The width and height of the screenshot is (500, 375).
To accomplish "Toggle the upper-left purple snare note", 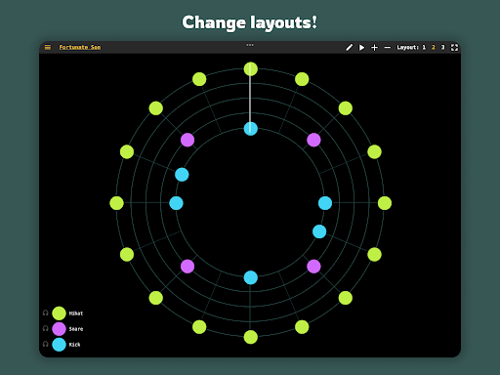I will (187, 140).
